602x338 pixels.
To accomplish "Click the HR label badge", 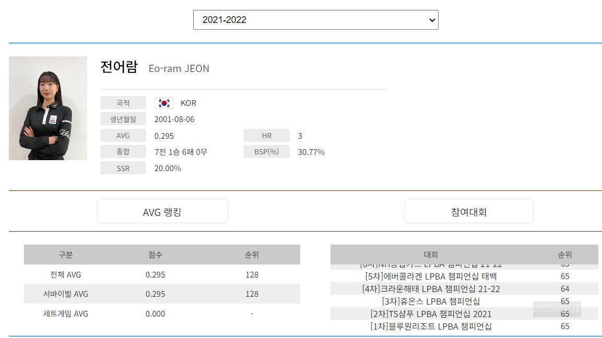I will [266, 135].
